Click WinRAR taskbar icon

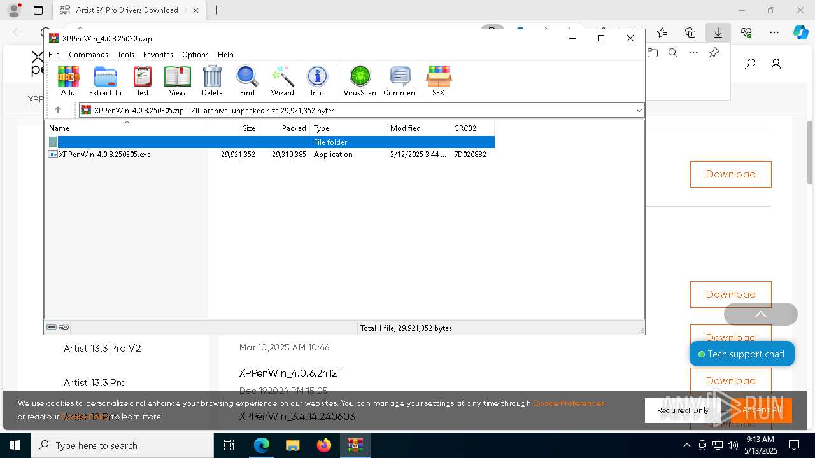355,445
